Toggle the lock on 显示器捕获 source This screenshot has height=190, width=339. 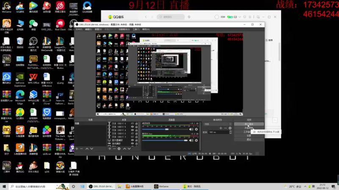pyautogui.click(x=136, y=140)
